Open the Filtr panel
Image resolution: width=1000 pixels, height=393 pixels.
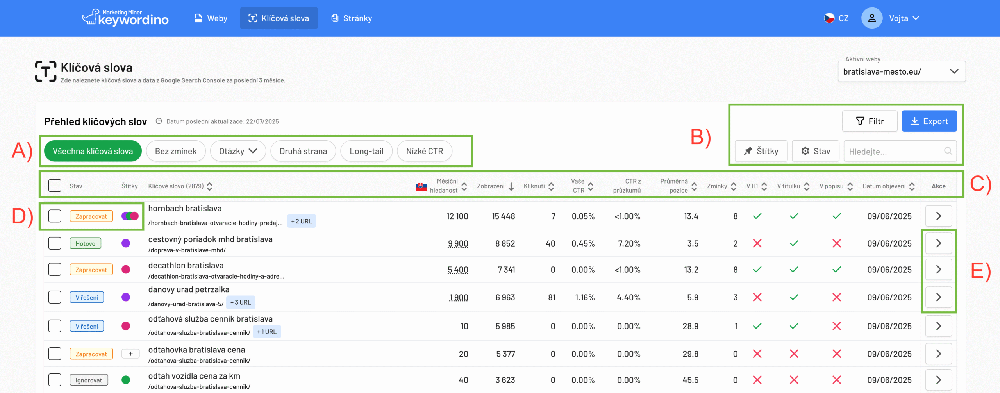click(870, 121)
